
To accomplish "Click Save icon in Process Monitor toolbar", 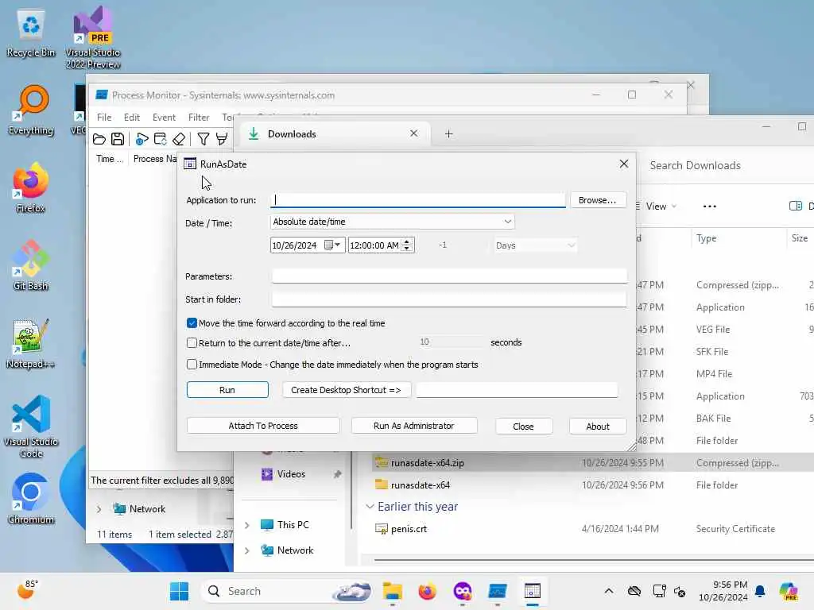I will point(118,139).
